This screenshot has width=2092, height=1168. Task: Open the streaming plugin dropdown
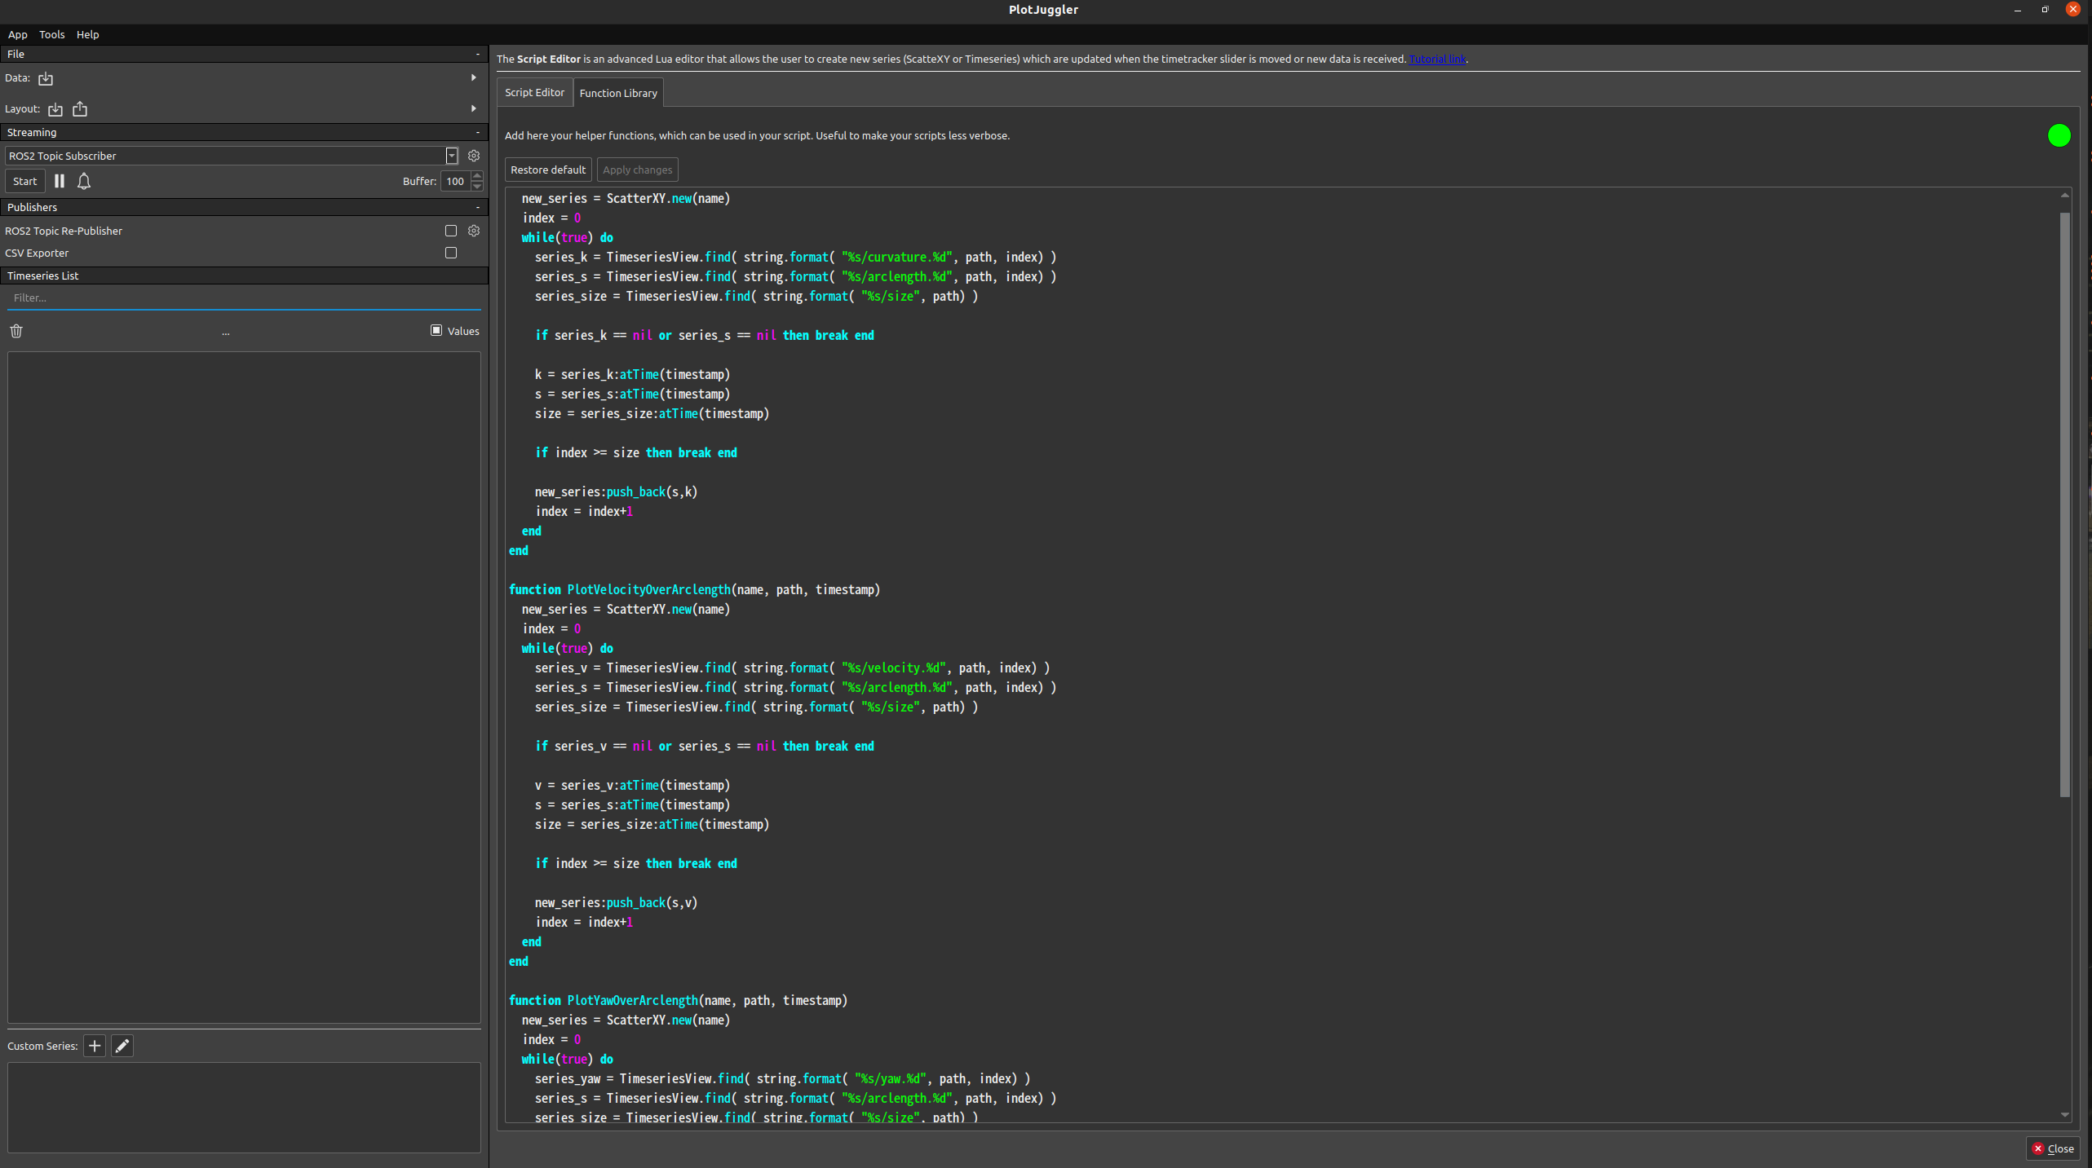click(x=451, y=156)
